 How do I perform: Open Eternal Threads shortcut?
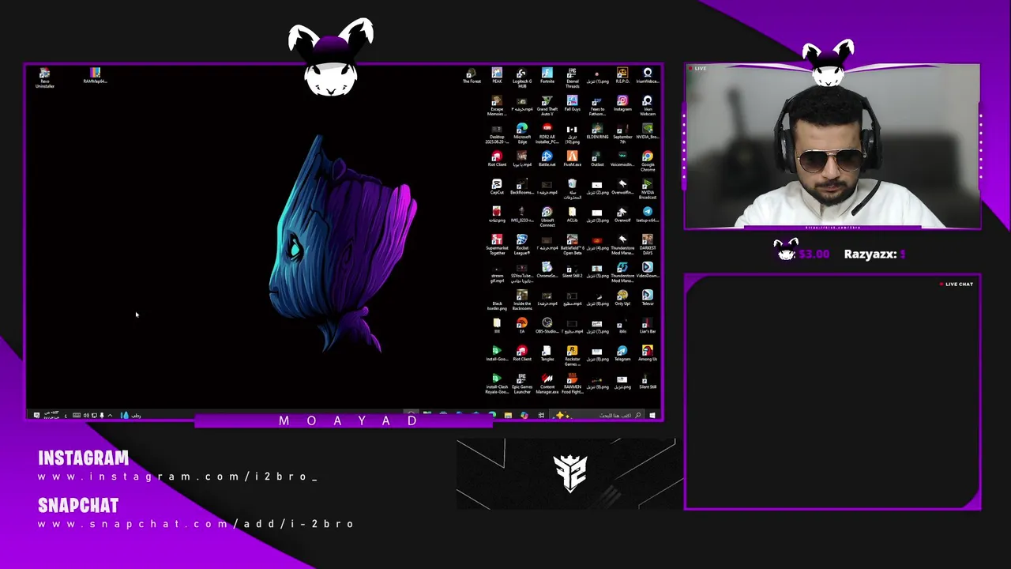pyautogui.click(x=572, y=77)
